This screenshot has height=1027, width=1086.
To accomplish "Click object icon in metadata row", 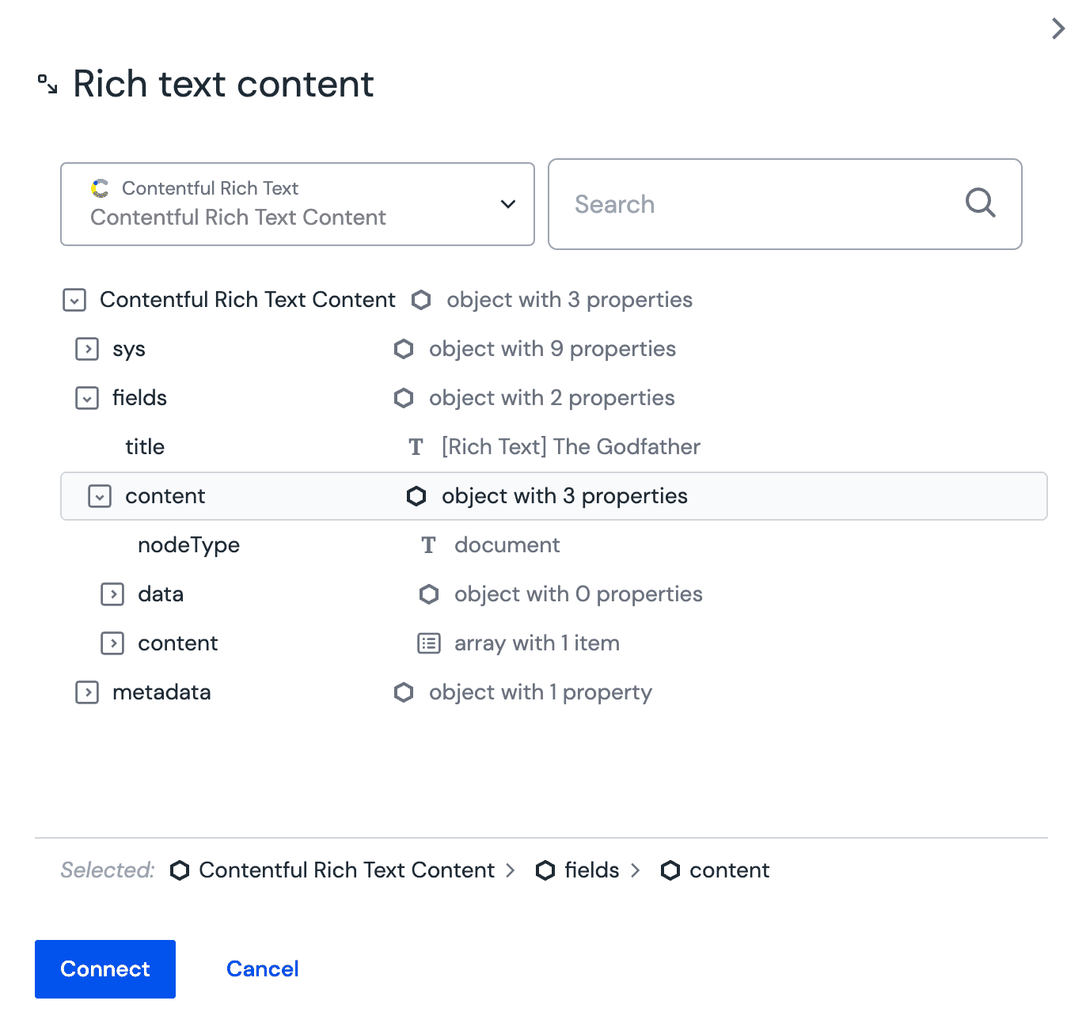I will coord(404,692).
